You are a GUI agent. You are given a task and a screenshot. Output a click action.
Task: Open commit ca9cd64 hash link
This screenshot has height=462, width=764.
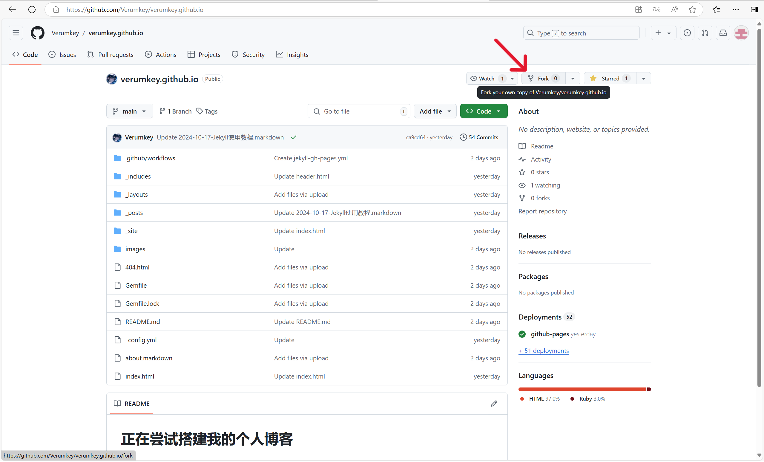click(x=416, y=137)
